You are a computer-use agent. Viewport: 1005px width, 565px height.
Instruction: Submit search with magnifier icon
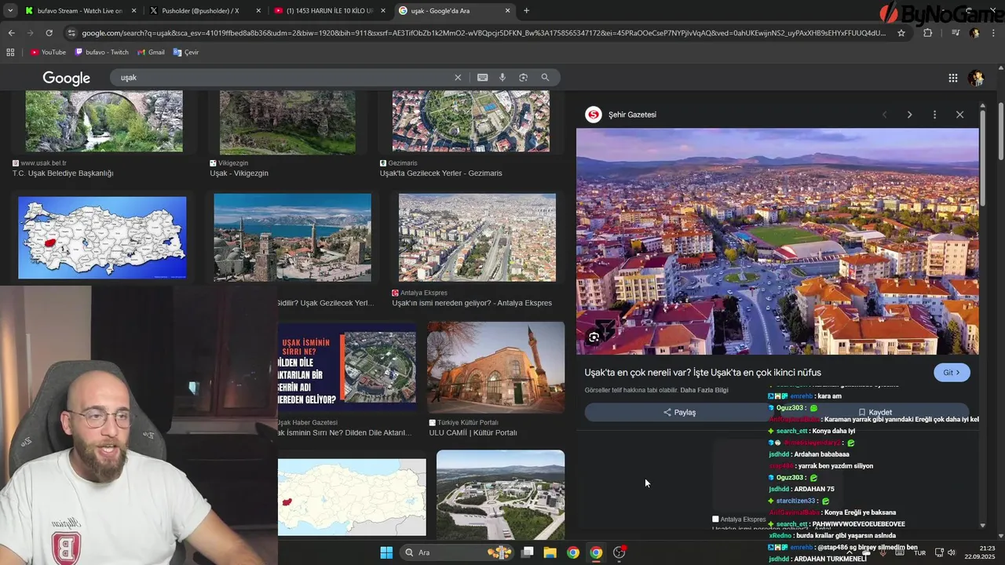point(545,78)
